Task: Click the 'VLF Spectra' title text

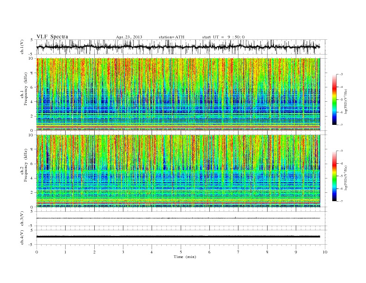Action: point(52,37)
